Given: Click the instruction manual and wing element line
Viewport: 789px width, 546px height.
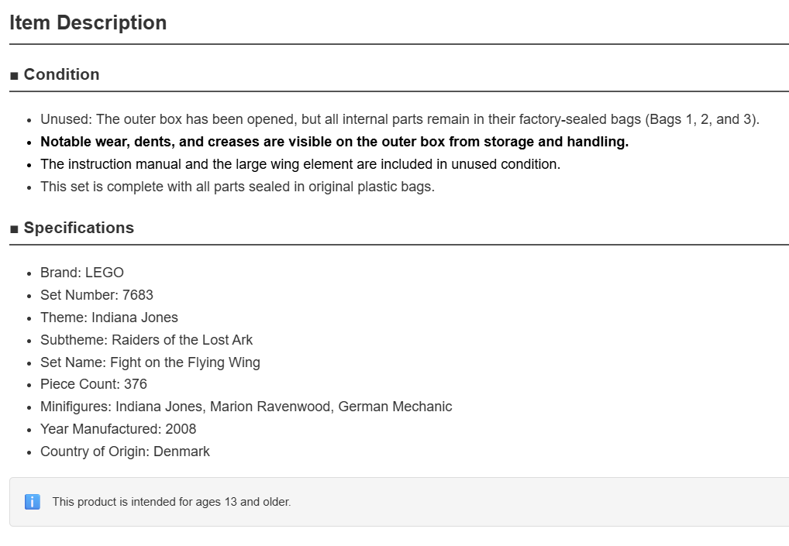Looking at the screenshot, I should (x=301, y=164).
